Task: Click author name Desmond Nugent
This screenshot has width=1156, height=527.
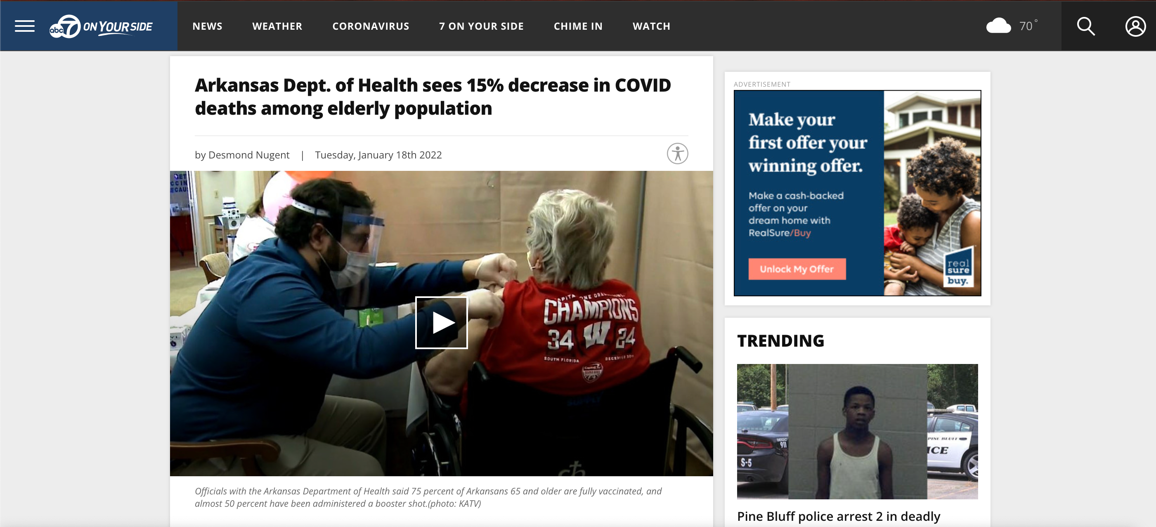Action: [x=249, y=155]
